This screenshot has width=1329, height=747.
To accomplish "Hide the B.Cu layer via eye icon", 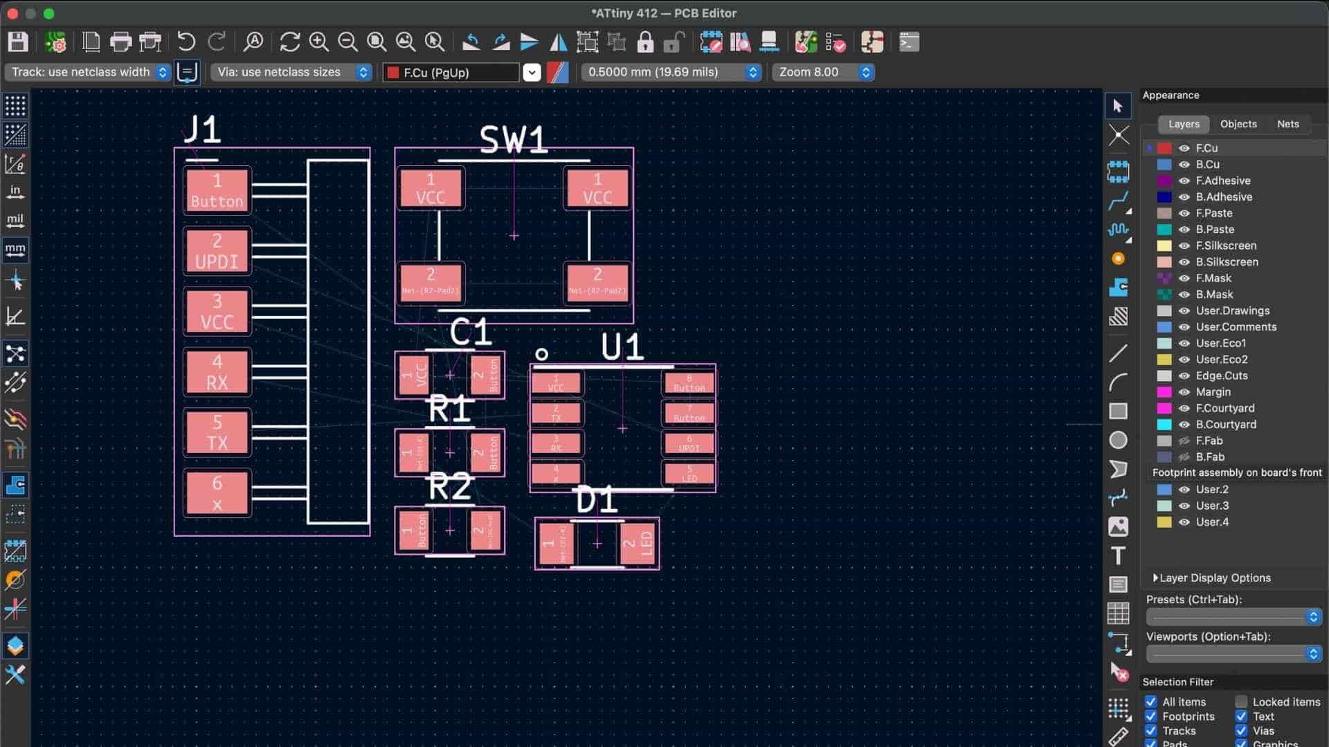I will (x=1184, y=165).
